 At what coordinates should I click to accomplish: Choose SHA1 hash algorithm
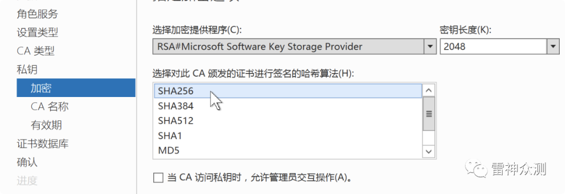coord(288,136)
